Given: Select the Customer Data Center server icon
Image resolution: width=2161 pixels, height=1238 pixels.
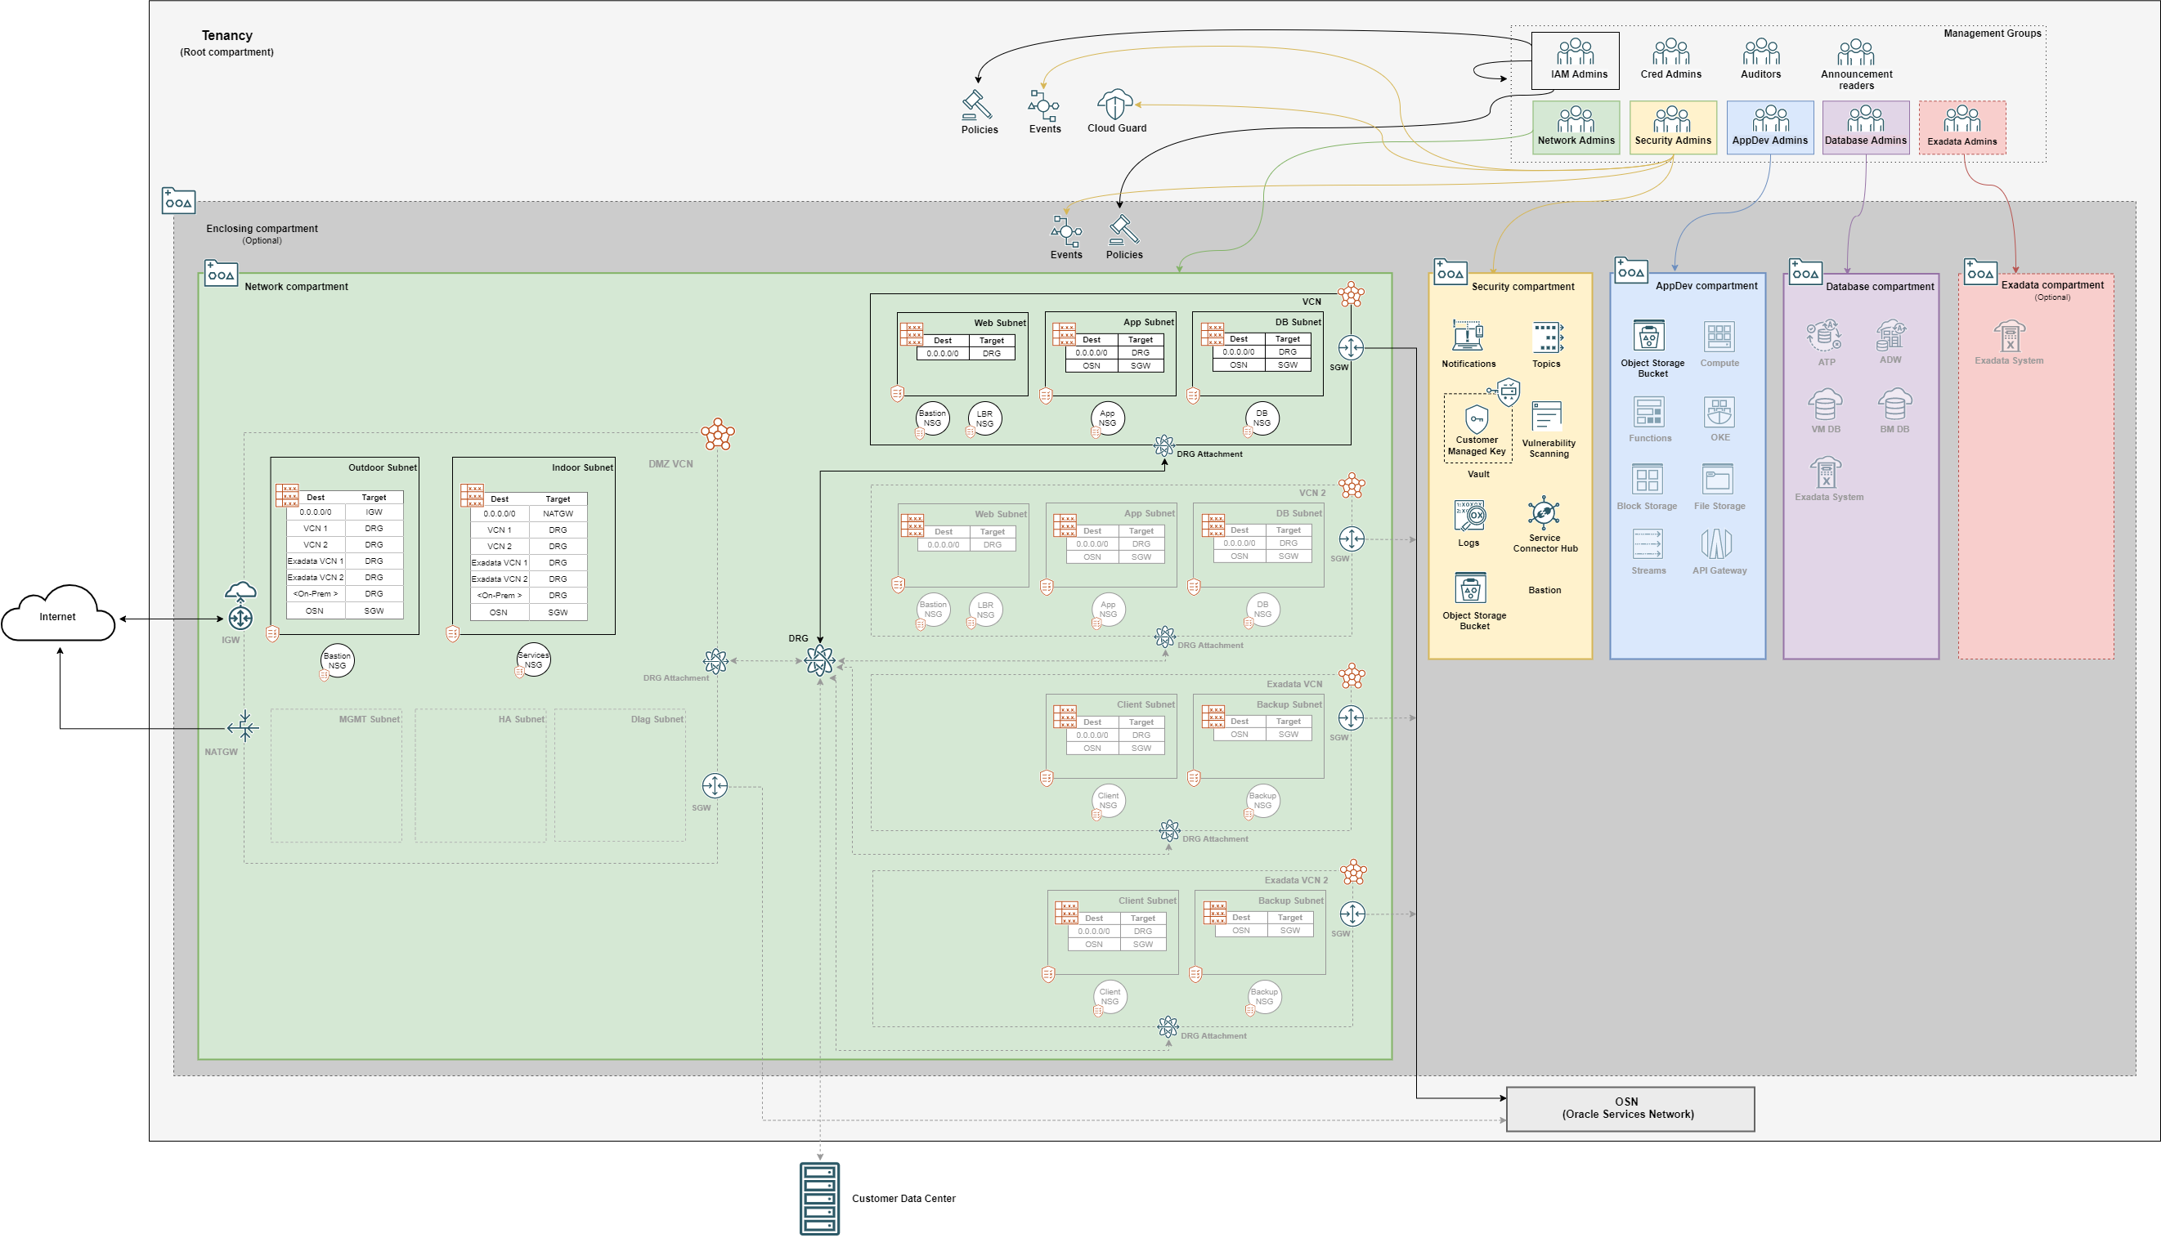Looking at the screenshot, I should click(x=819, y=1198).
